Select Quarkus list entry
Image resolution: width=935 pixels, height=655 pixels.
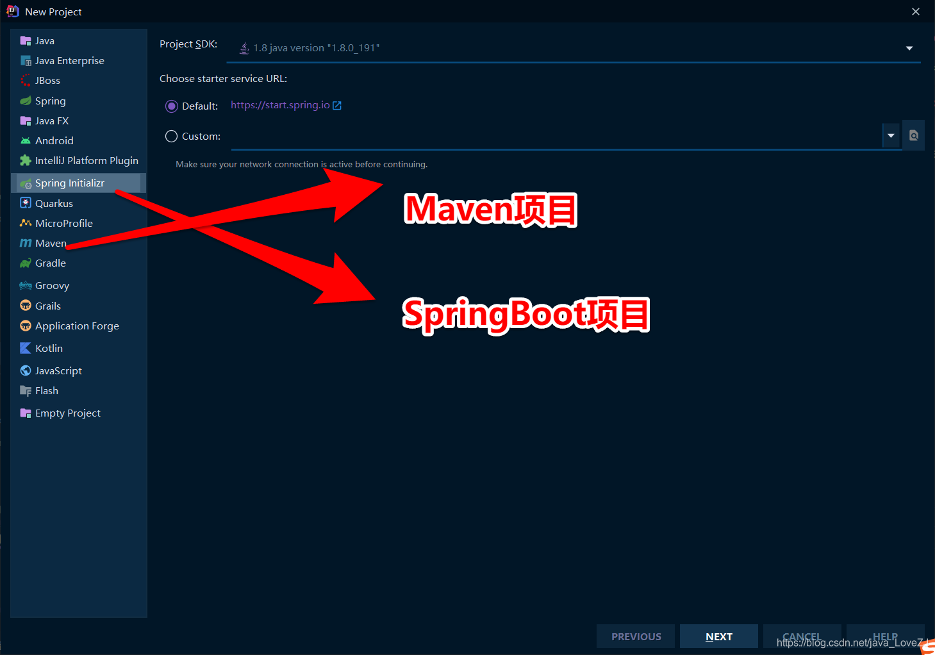79,203
